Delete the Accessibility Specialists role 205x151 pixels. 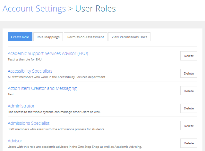tap(189, 73)
